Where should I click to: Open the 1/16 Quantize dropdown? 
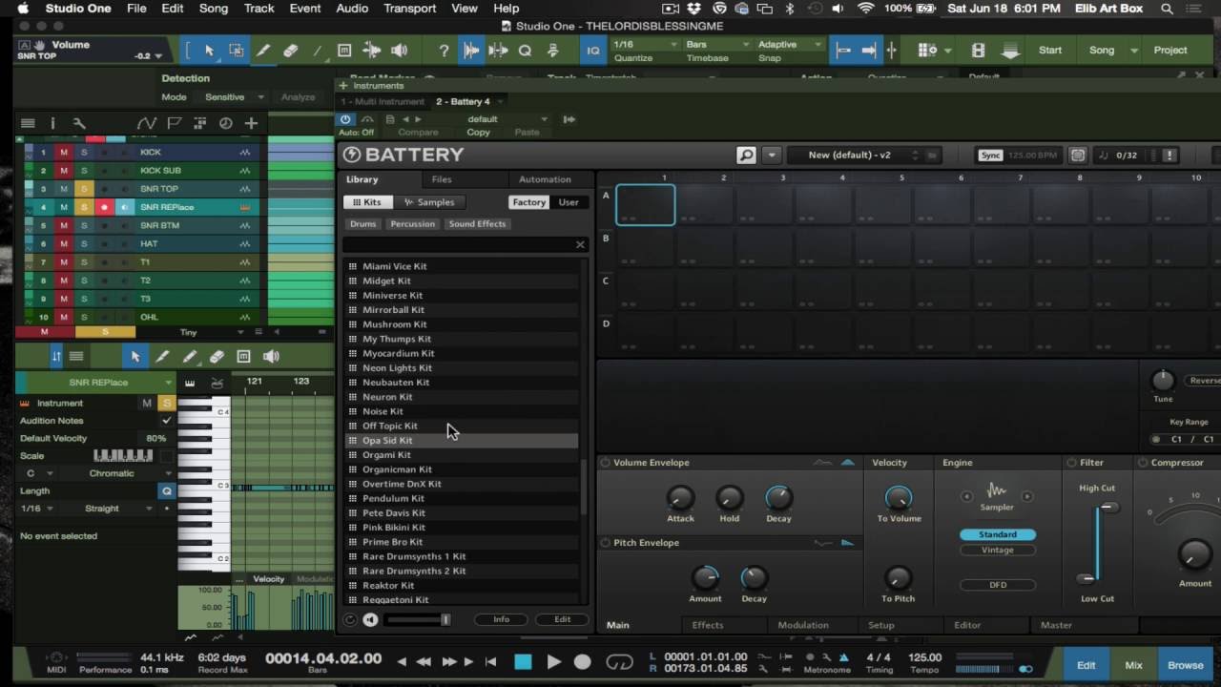(x=646, y=45)
